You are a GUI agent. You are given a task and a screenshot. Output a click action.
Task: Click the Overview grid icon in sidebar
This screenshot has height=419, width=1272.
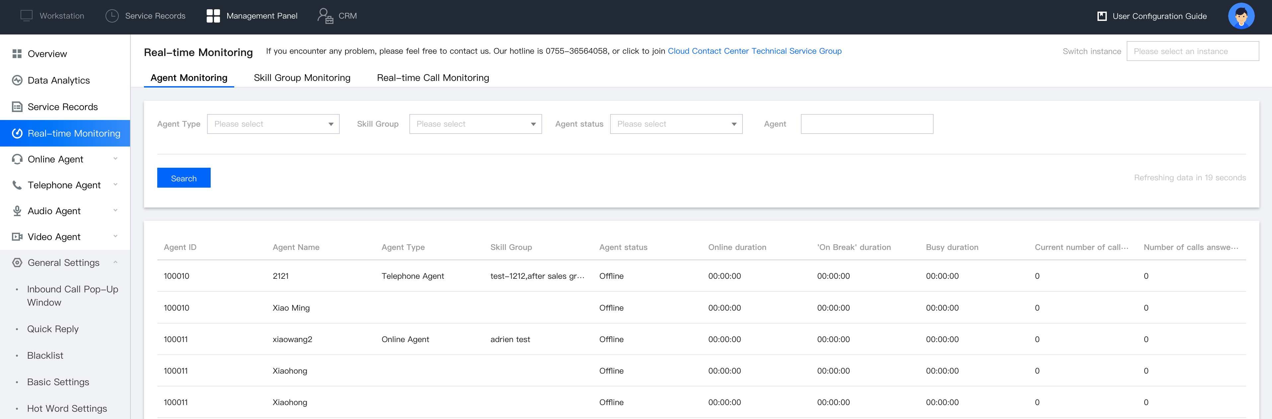pos(17,54)
